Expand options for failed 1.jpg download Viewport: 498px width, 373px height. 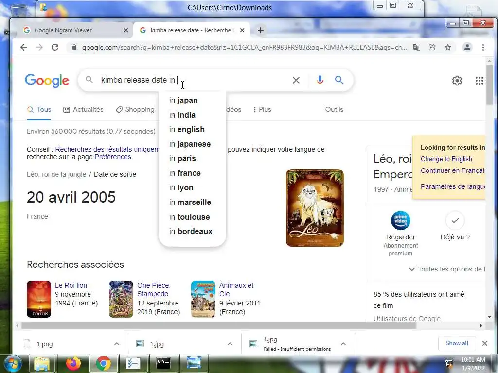pyautogui.click(x=343, y=344)
